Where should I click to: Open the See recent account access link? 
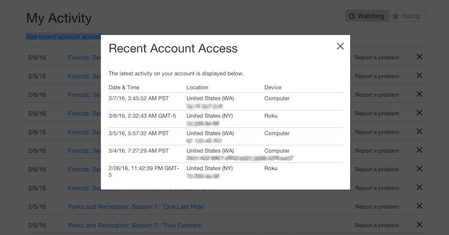point(63,37)
